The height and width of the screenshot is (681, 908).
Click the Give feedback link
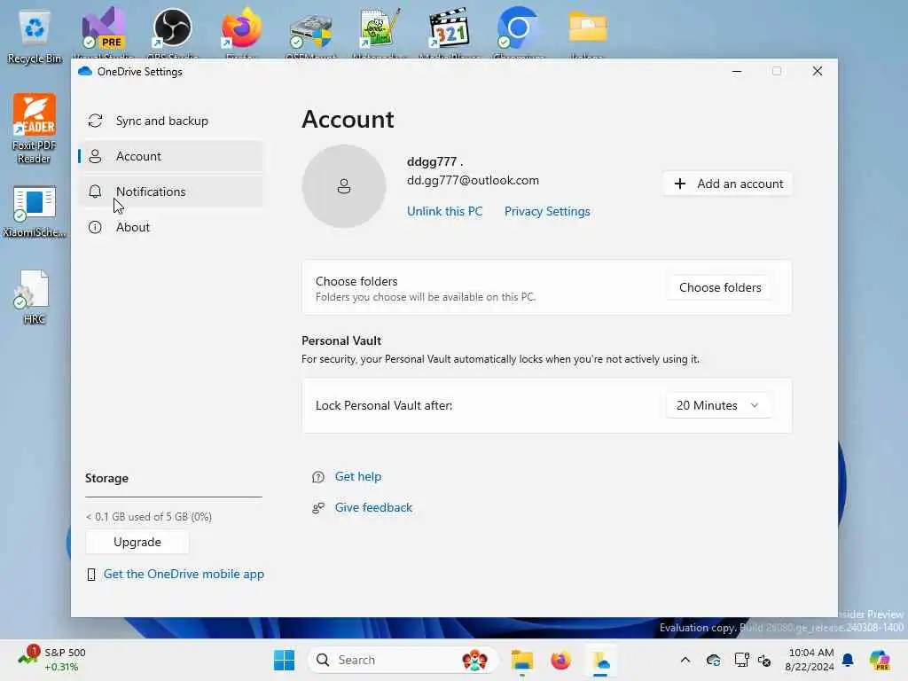click(x=373, y=507)
